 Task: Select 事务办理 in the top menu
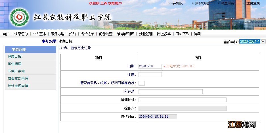coord(58,34)
